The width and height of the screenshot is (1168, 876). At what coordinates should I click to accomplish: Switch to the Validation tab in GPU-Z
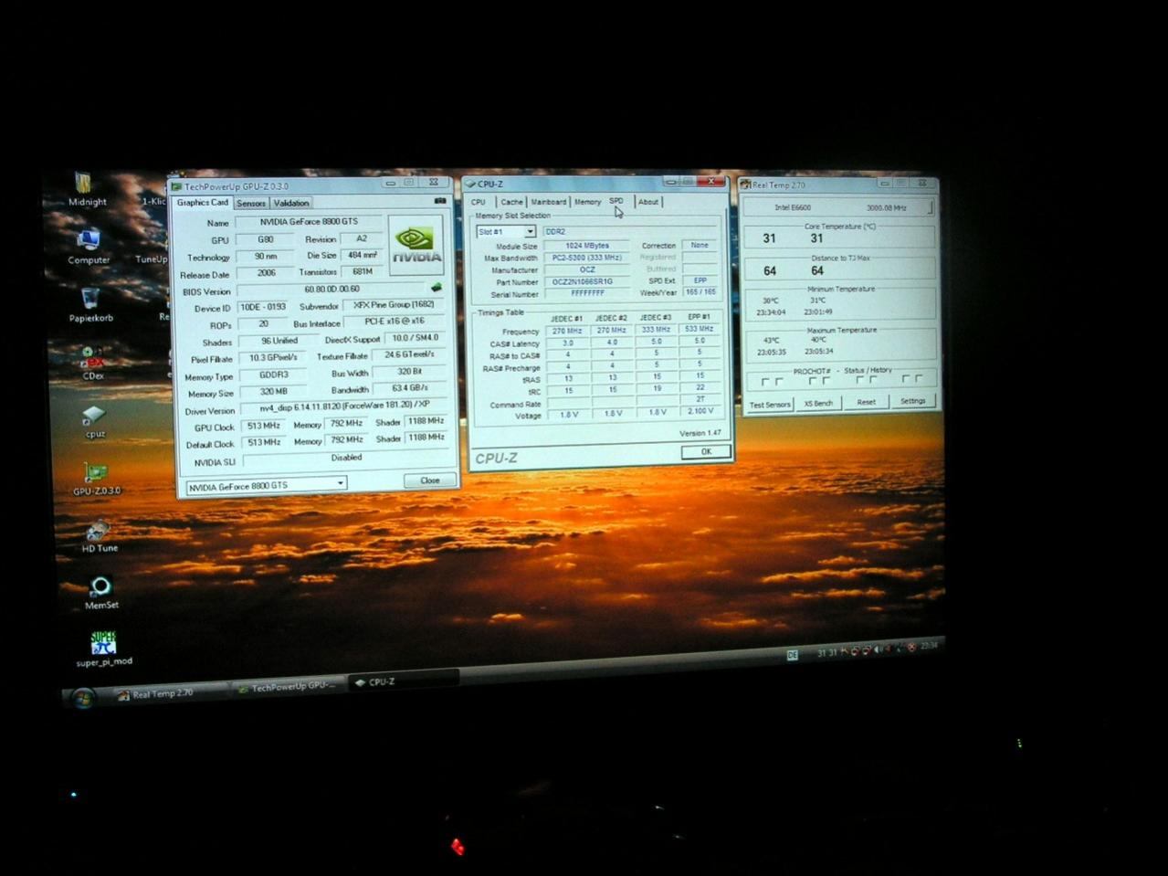[x=291, y=203]
